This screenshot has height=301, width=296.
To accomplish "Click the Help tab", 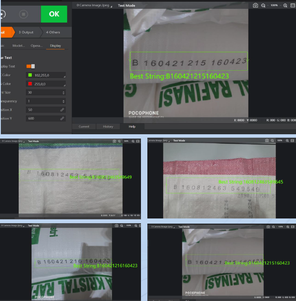I will (132, 127).
